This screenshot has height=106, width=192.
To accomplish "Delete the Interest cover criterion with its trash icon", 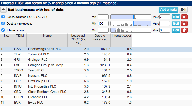I will (x=184, y=30).
